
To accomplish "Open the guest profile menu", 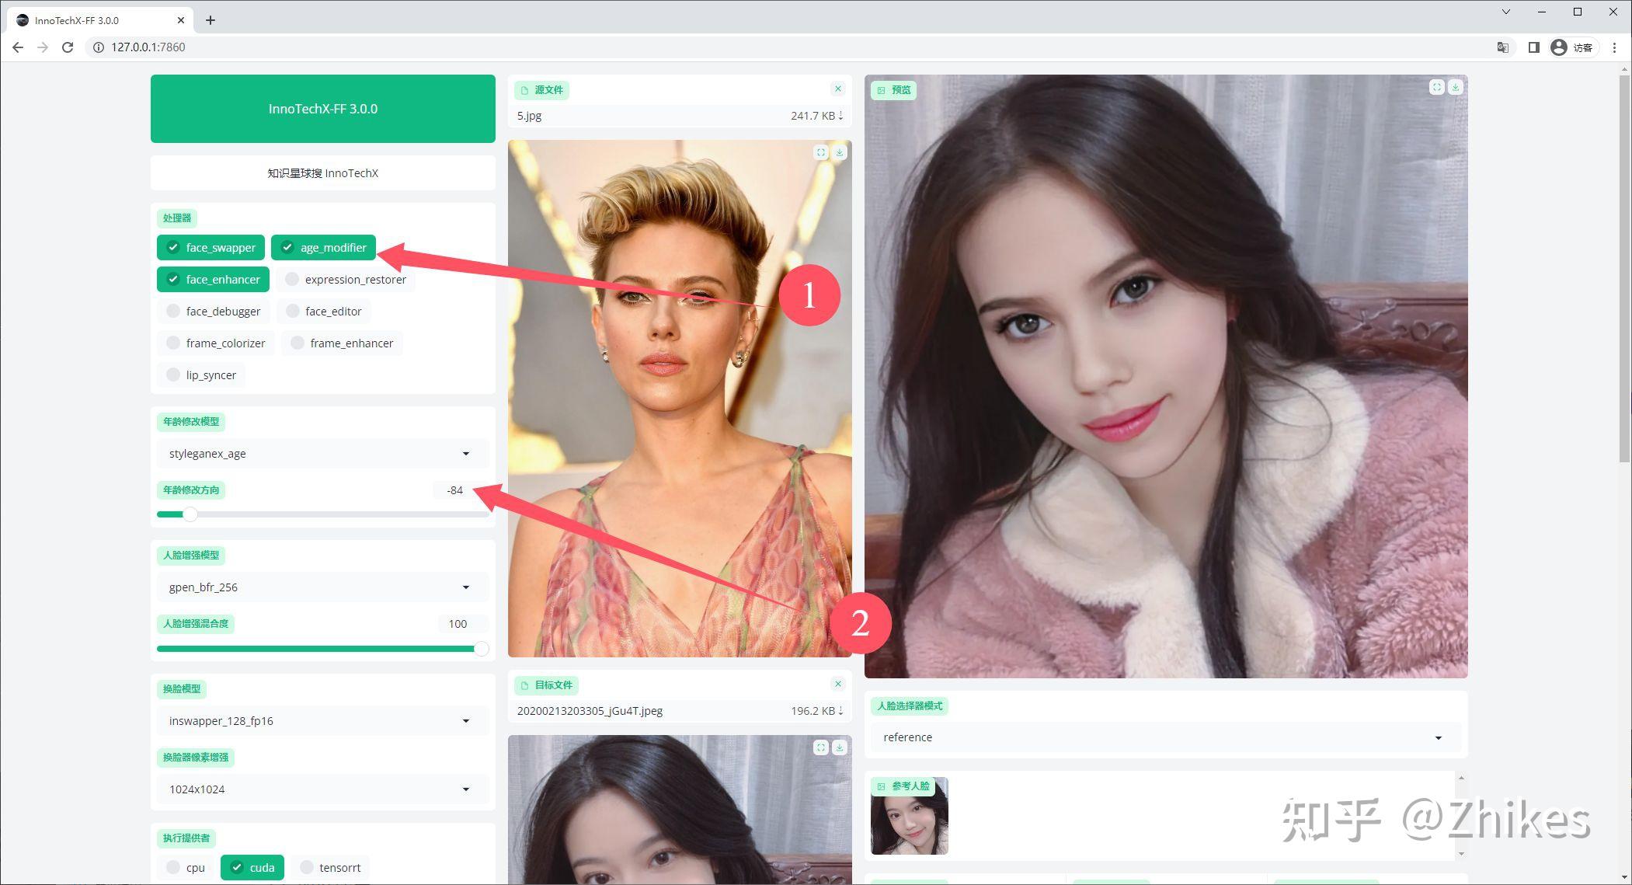I will 1572,47.
